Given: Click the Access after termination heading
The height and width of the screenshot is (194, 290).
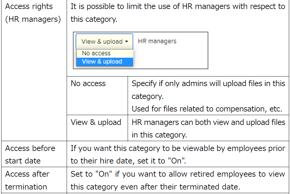Looking at the screenshot, I should coord(28,180).
